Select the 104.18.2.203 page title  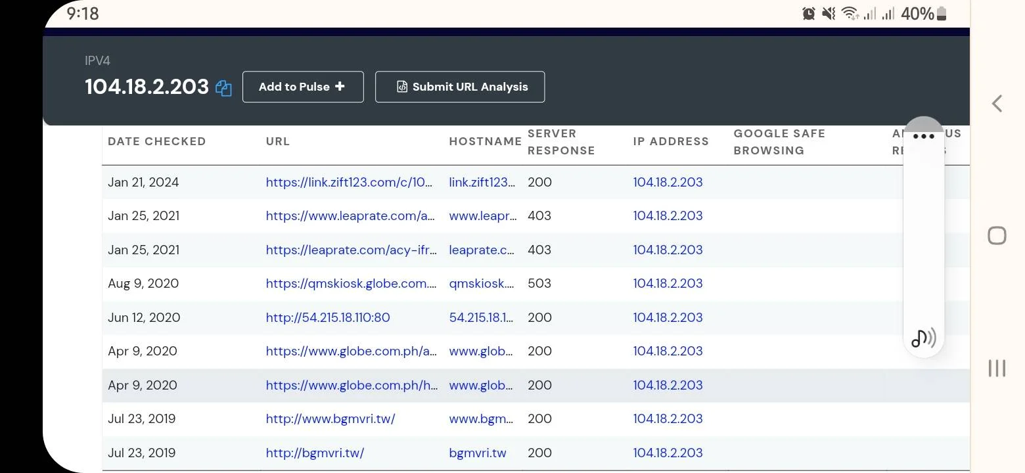point(147,87)
